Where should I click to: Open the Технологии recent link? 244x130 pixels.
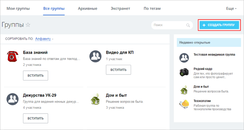202,101
